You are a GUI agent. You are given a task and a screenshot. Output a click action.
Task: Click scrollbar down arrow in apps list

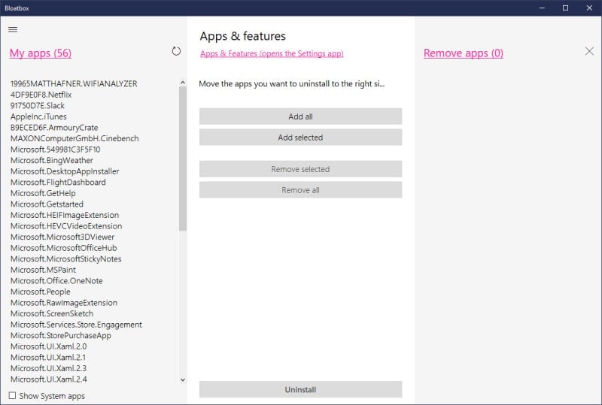(x=183, y=379)
